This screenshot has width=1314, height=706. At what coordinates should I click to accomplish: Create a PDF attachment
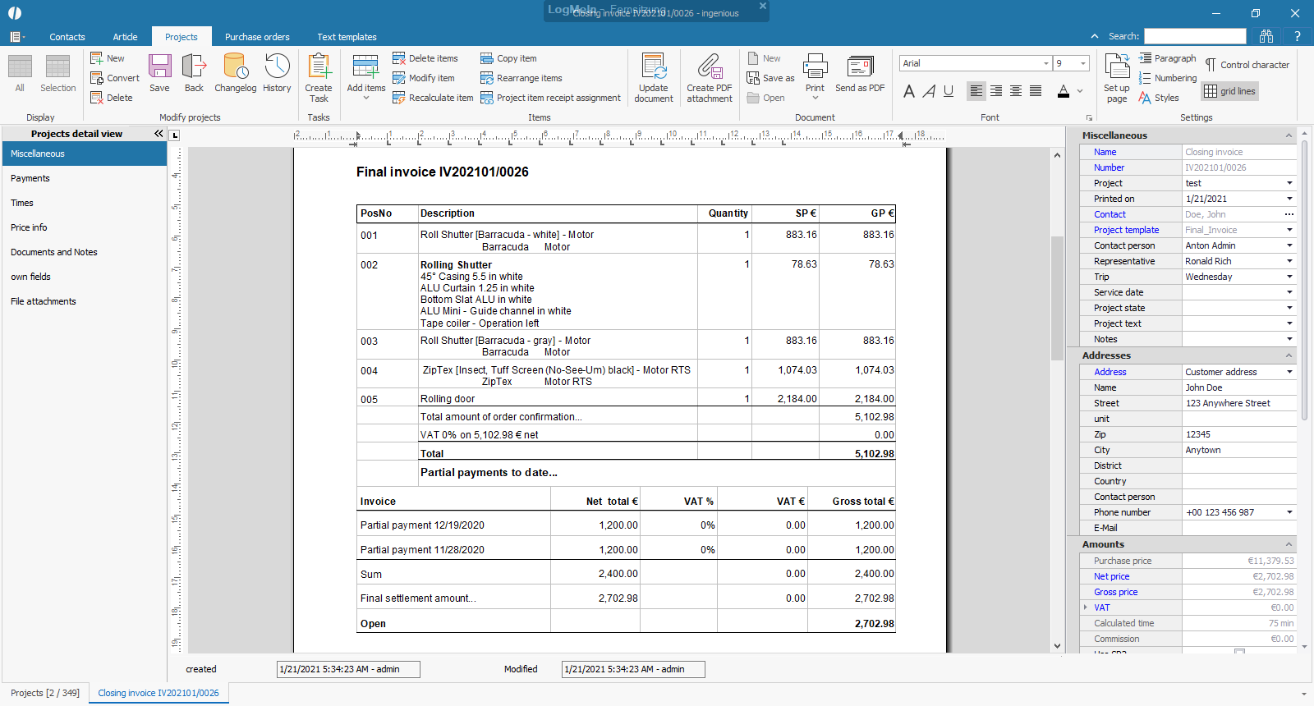pyautogui.click(x=710, y=77)
